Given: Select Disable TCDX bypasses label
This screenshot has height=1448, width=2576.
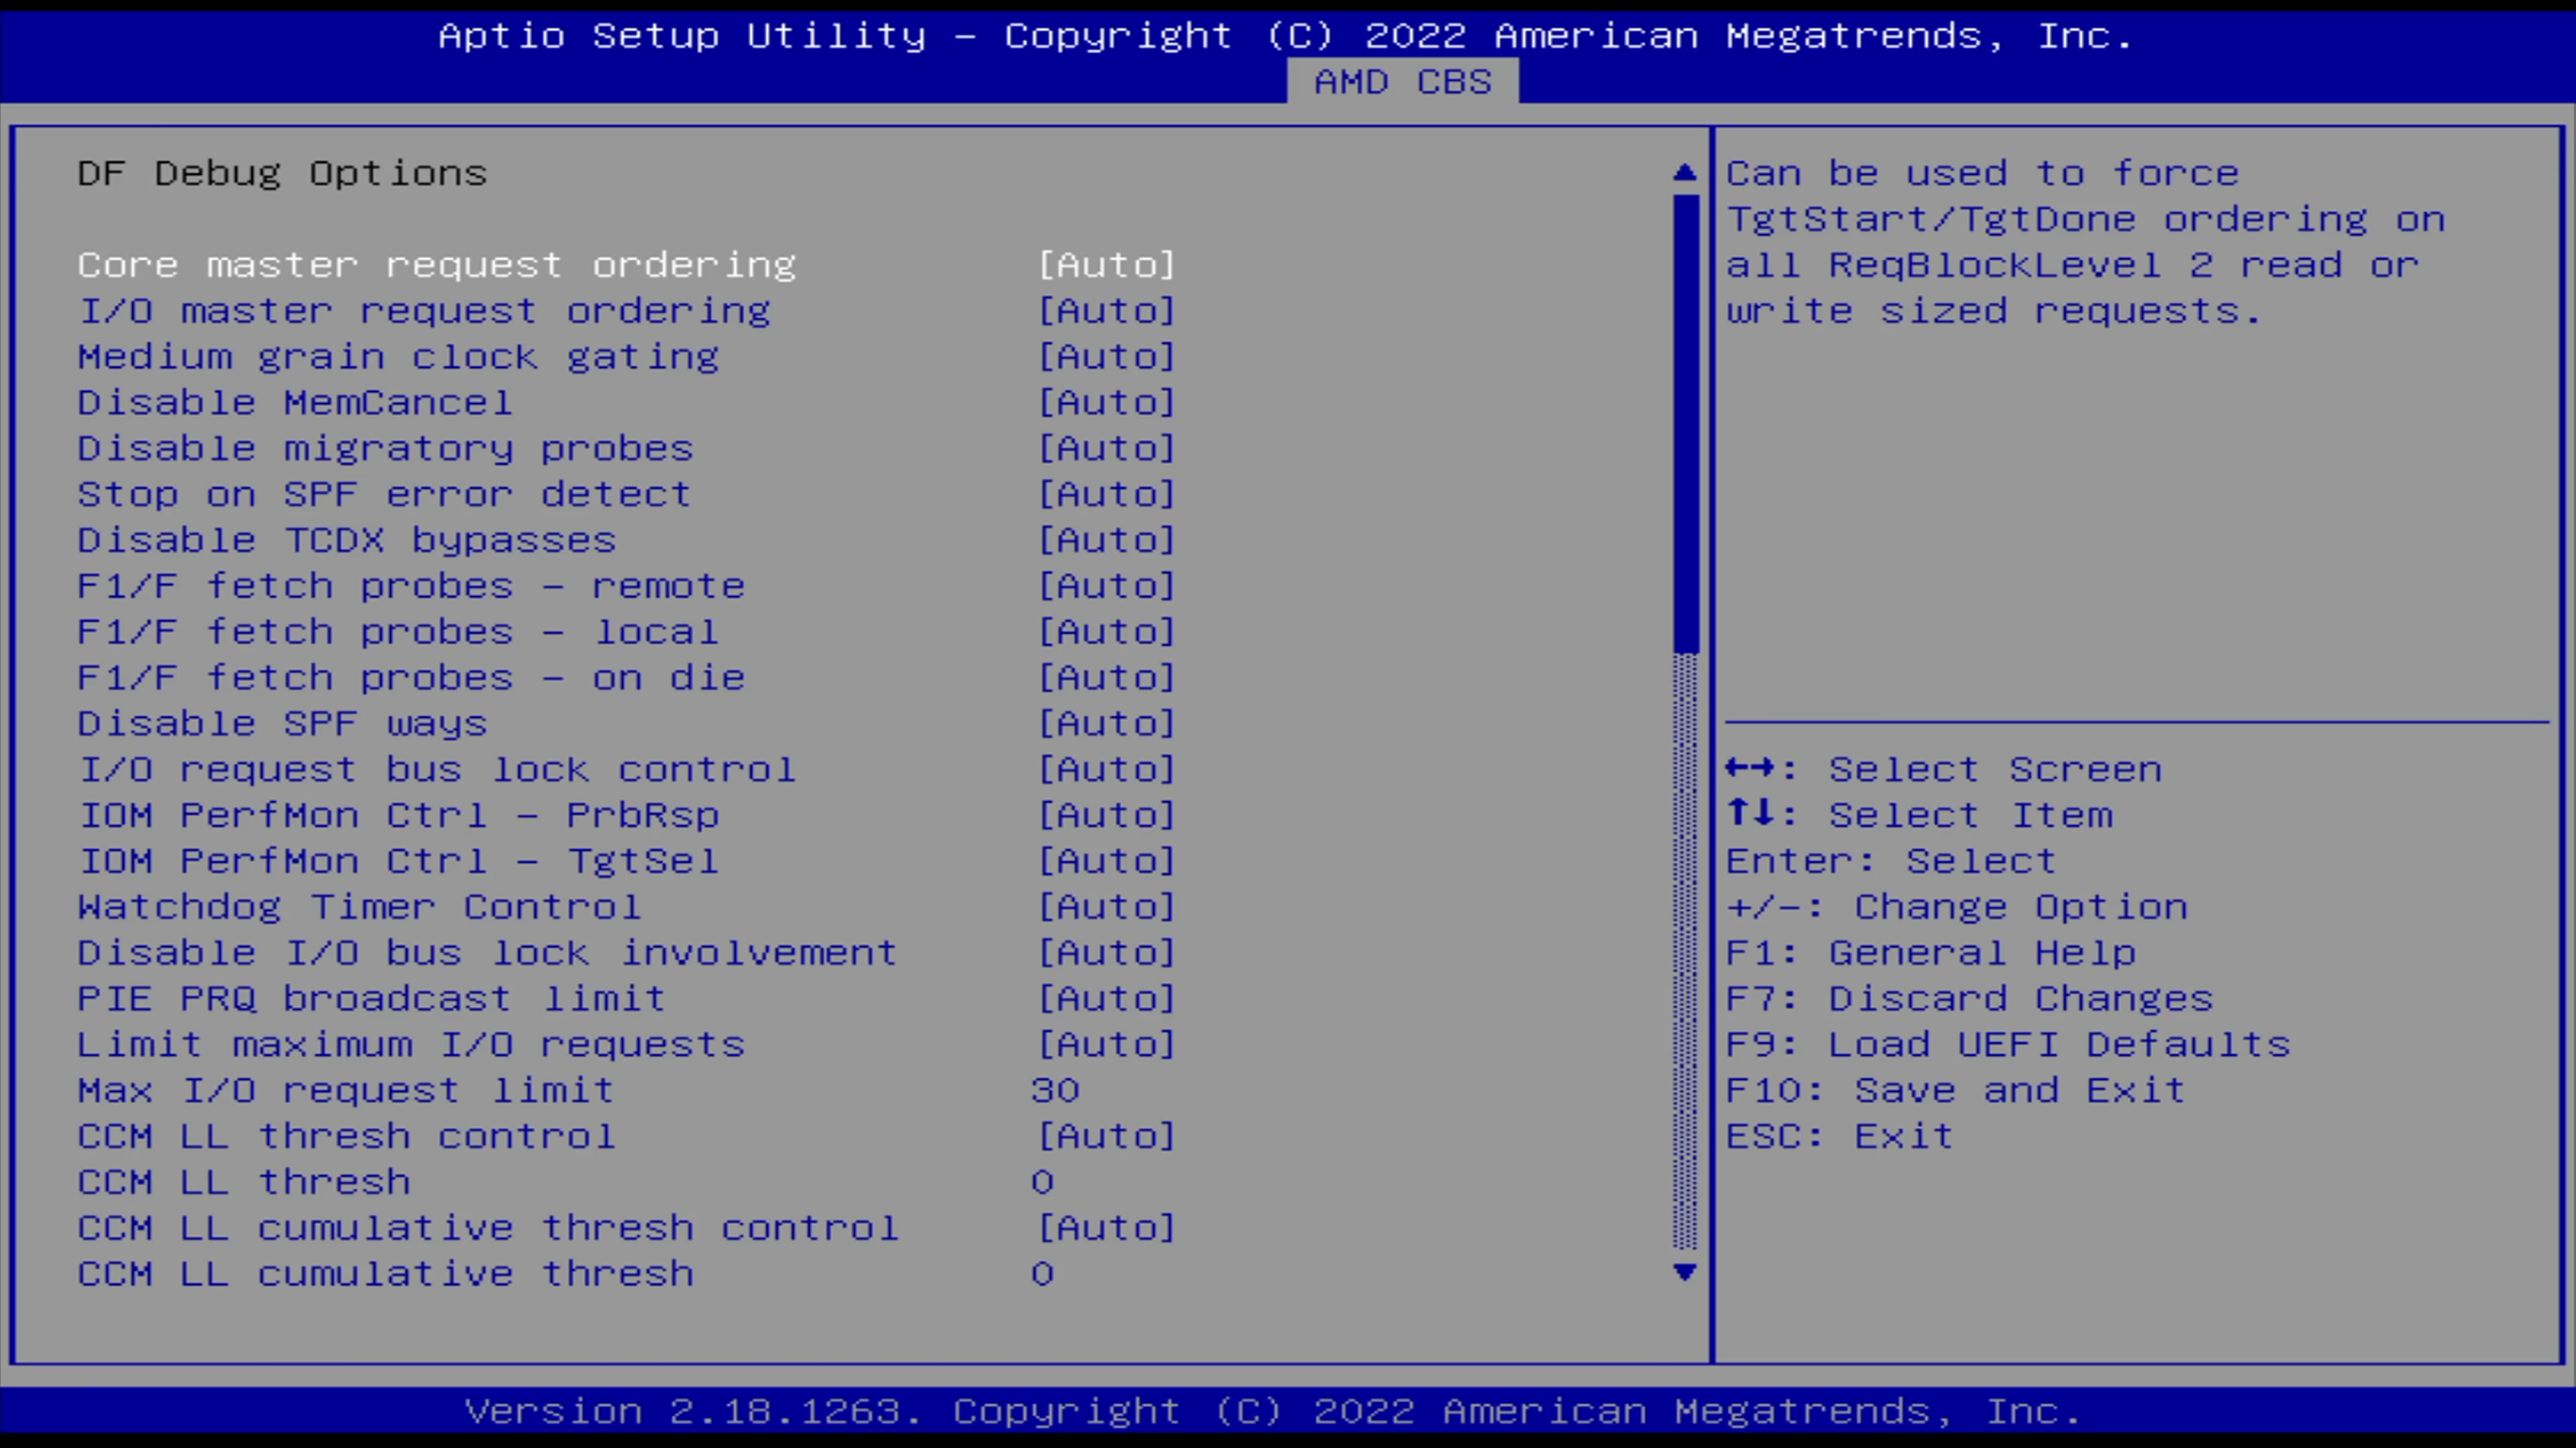Looking at the screenshot, I should (347, 540).
